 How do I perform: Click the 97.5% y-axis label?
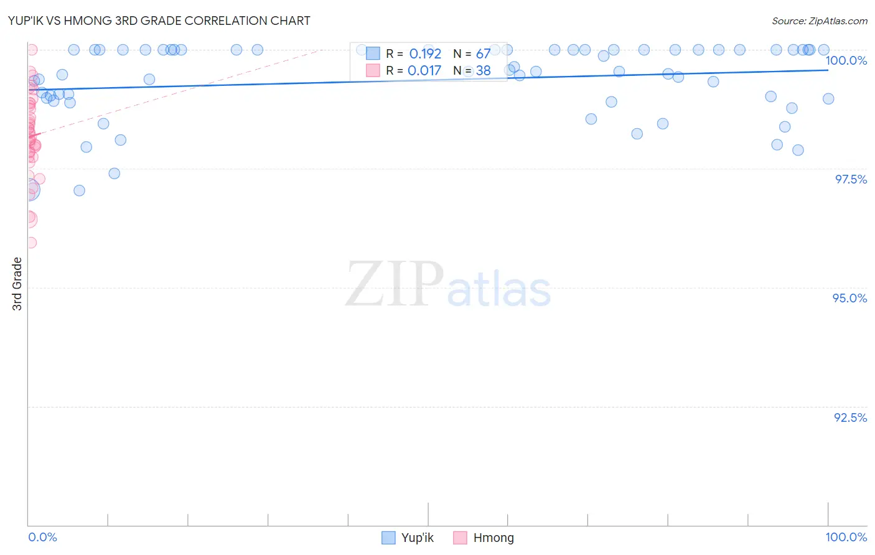tap(850, 179)
